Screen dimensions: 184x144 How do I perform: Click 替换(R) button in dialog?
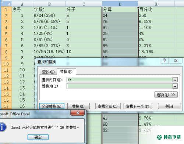coord(78,106)
